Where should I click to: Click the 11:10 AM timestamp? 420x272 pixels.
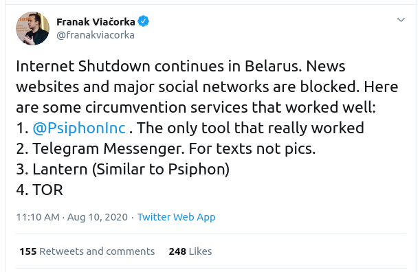[38, 217]
